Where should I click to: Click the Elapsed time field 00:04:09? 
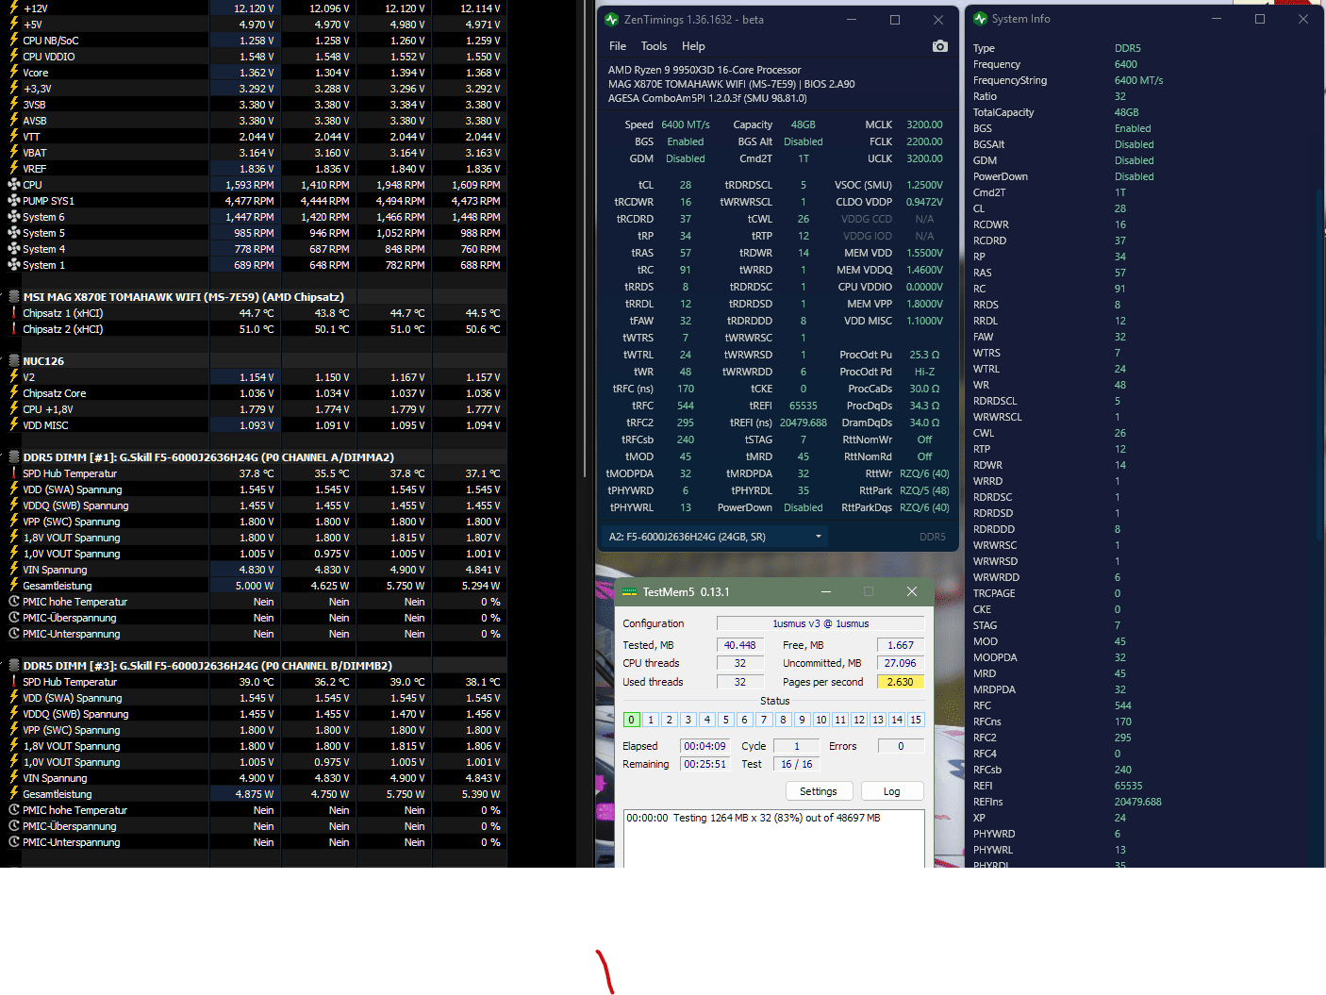tap(704, 746)
